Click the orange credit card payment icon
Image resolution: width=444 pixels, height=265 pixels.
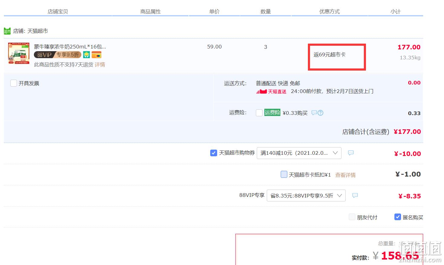click(96, 55)
